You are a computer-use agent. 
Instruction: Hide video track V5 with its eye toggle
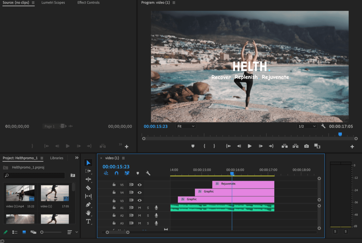point(140,185)
